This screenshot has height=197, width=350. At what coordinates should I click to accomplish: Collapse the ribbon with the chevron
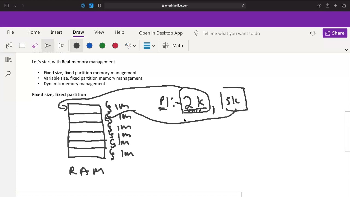pos(346,50)
